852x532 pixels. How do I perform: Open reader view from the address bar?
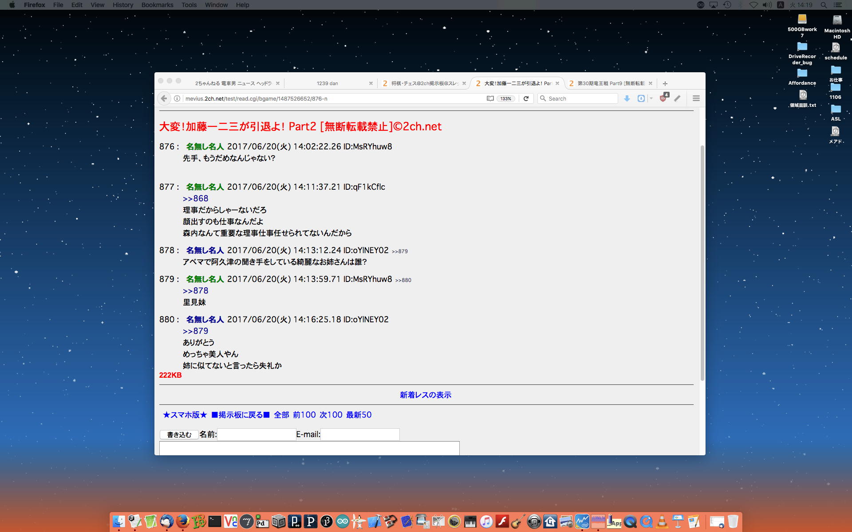490,98
